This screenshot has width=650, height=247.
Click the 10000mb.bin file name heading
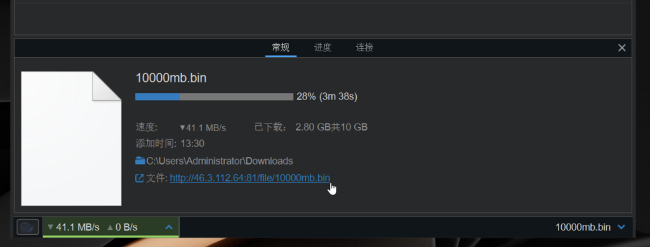(171, 78)
